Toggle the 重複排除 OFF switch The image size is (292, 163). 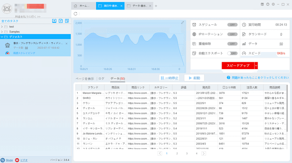tap(232, 44)
